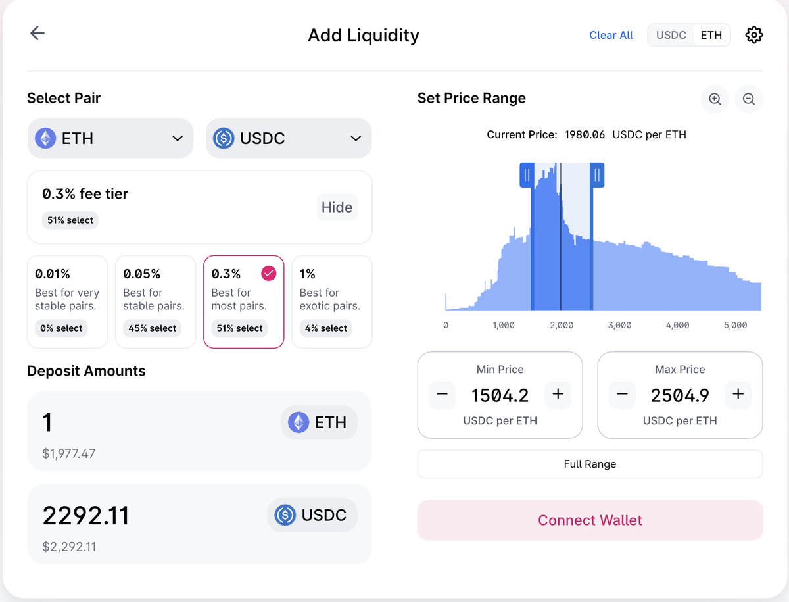Select the 0.01% fee tier
The image size is (789, 602).
pos(67,301)
